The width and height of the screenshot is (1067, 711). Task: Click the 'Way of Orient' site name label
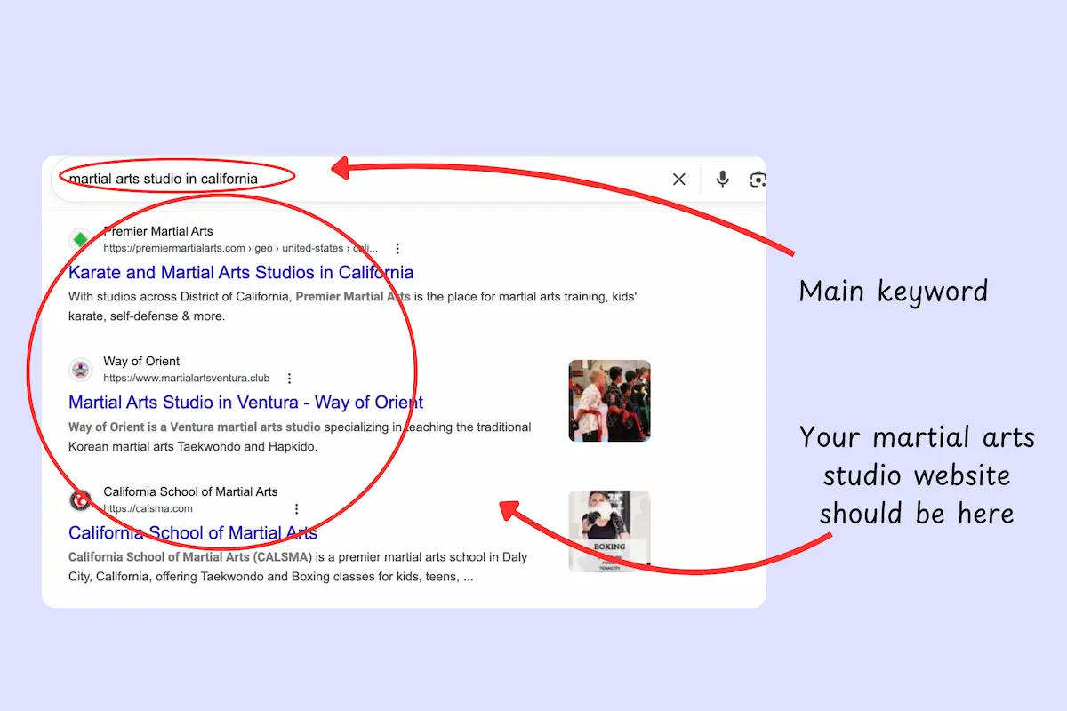141,361
